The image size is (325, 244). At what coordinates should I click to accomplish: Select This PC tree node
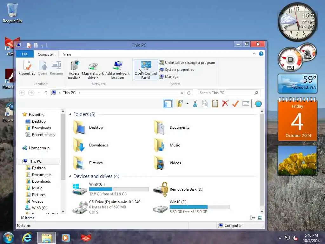[x=32, y=161]
